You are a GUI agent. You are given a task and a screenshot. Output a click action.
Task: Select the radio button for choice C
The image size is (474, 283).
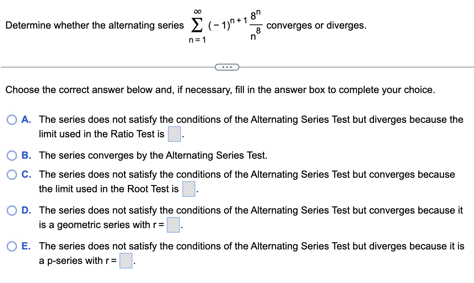12,174
